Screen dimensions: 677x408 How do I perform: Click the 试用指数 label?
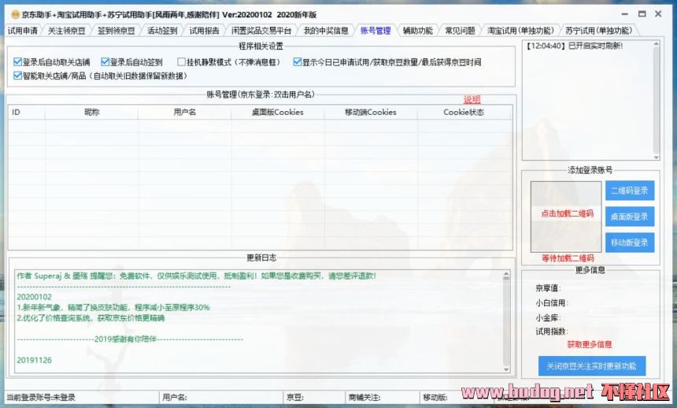tap(551, 332)
